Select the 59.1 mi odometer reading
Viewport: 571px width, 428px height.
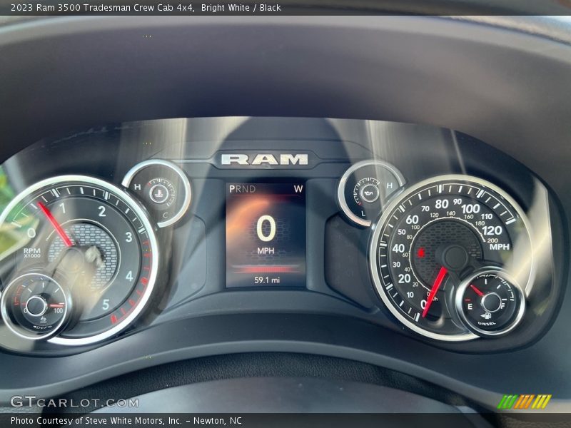[x=267, y=280]
